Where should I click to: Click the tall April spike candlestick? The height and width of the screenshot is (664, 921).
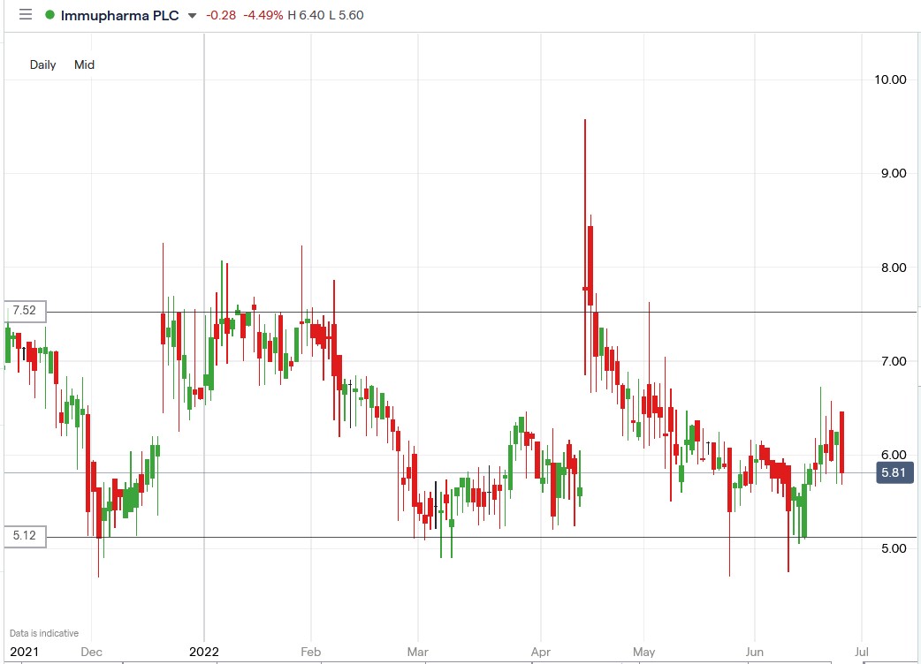pos(587,221)
